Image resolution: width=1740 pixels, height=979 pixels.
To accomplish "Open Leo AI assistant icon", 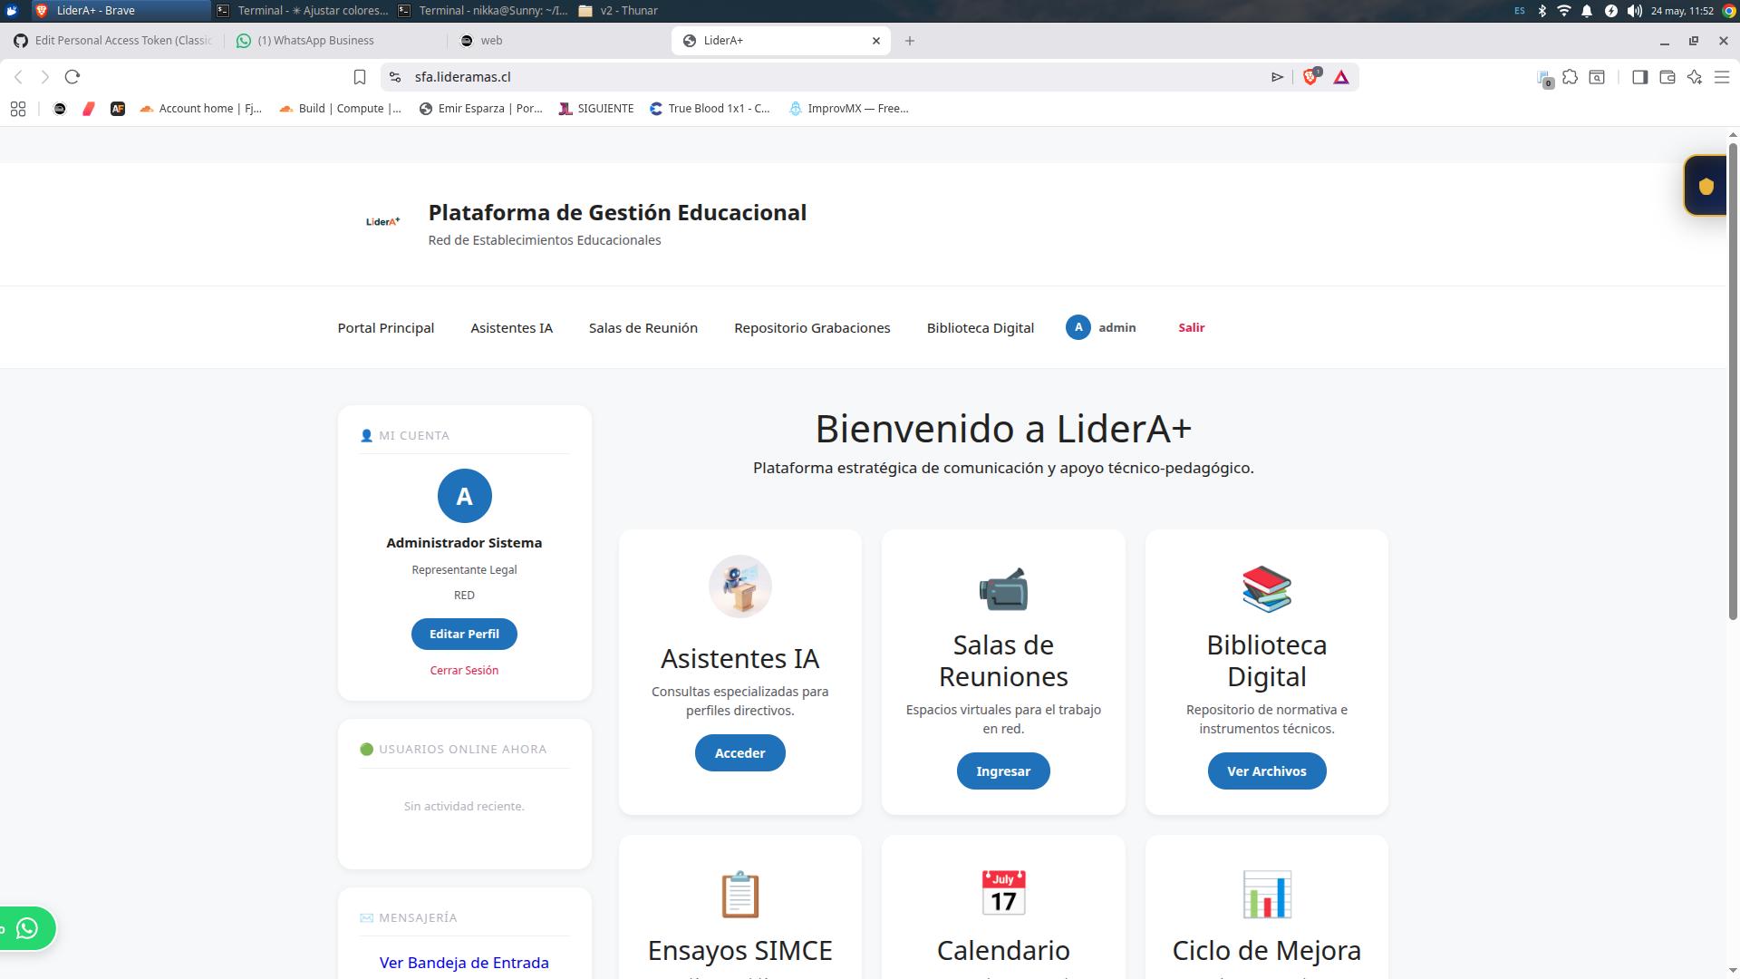I will (1695, 77).
